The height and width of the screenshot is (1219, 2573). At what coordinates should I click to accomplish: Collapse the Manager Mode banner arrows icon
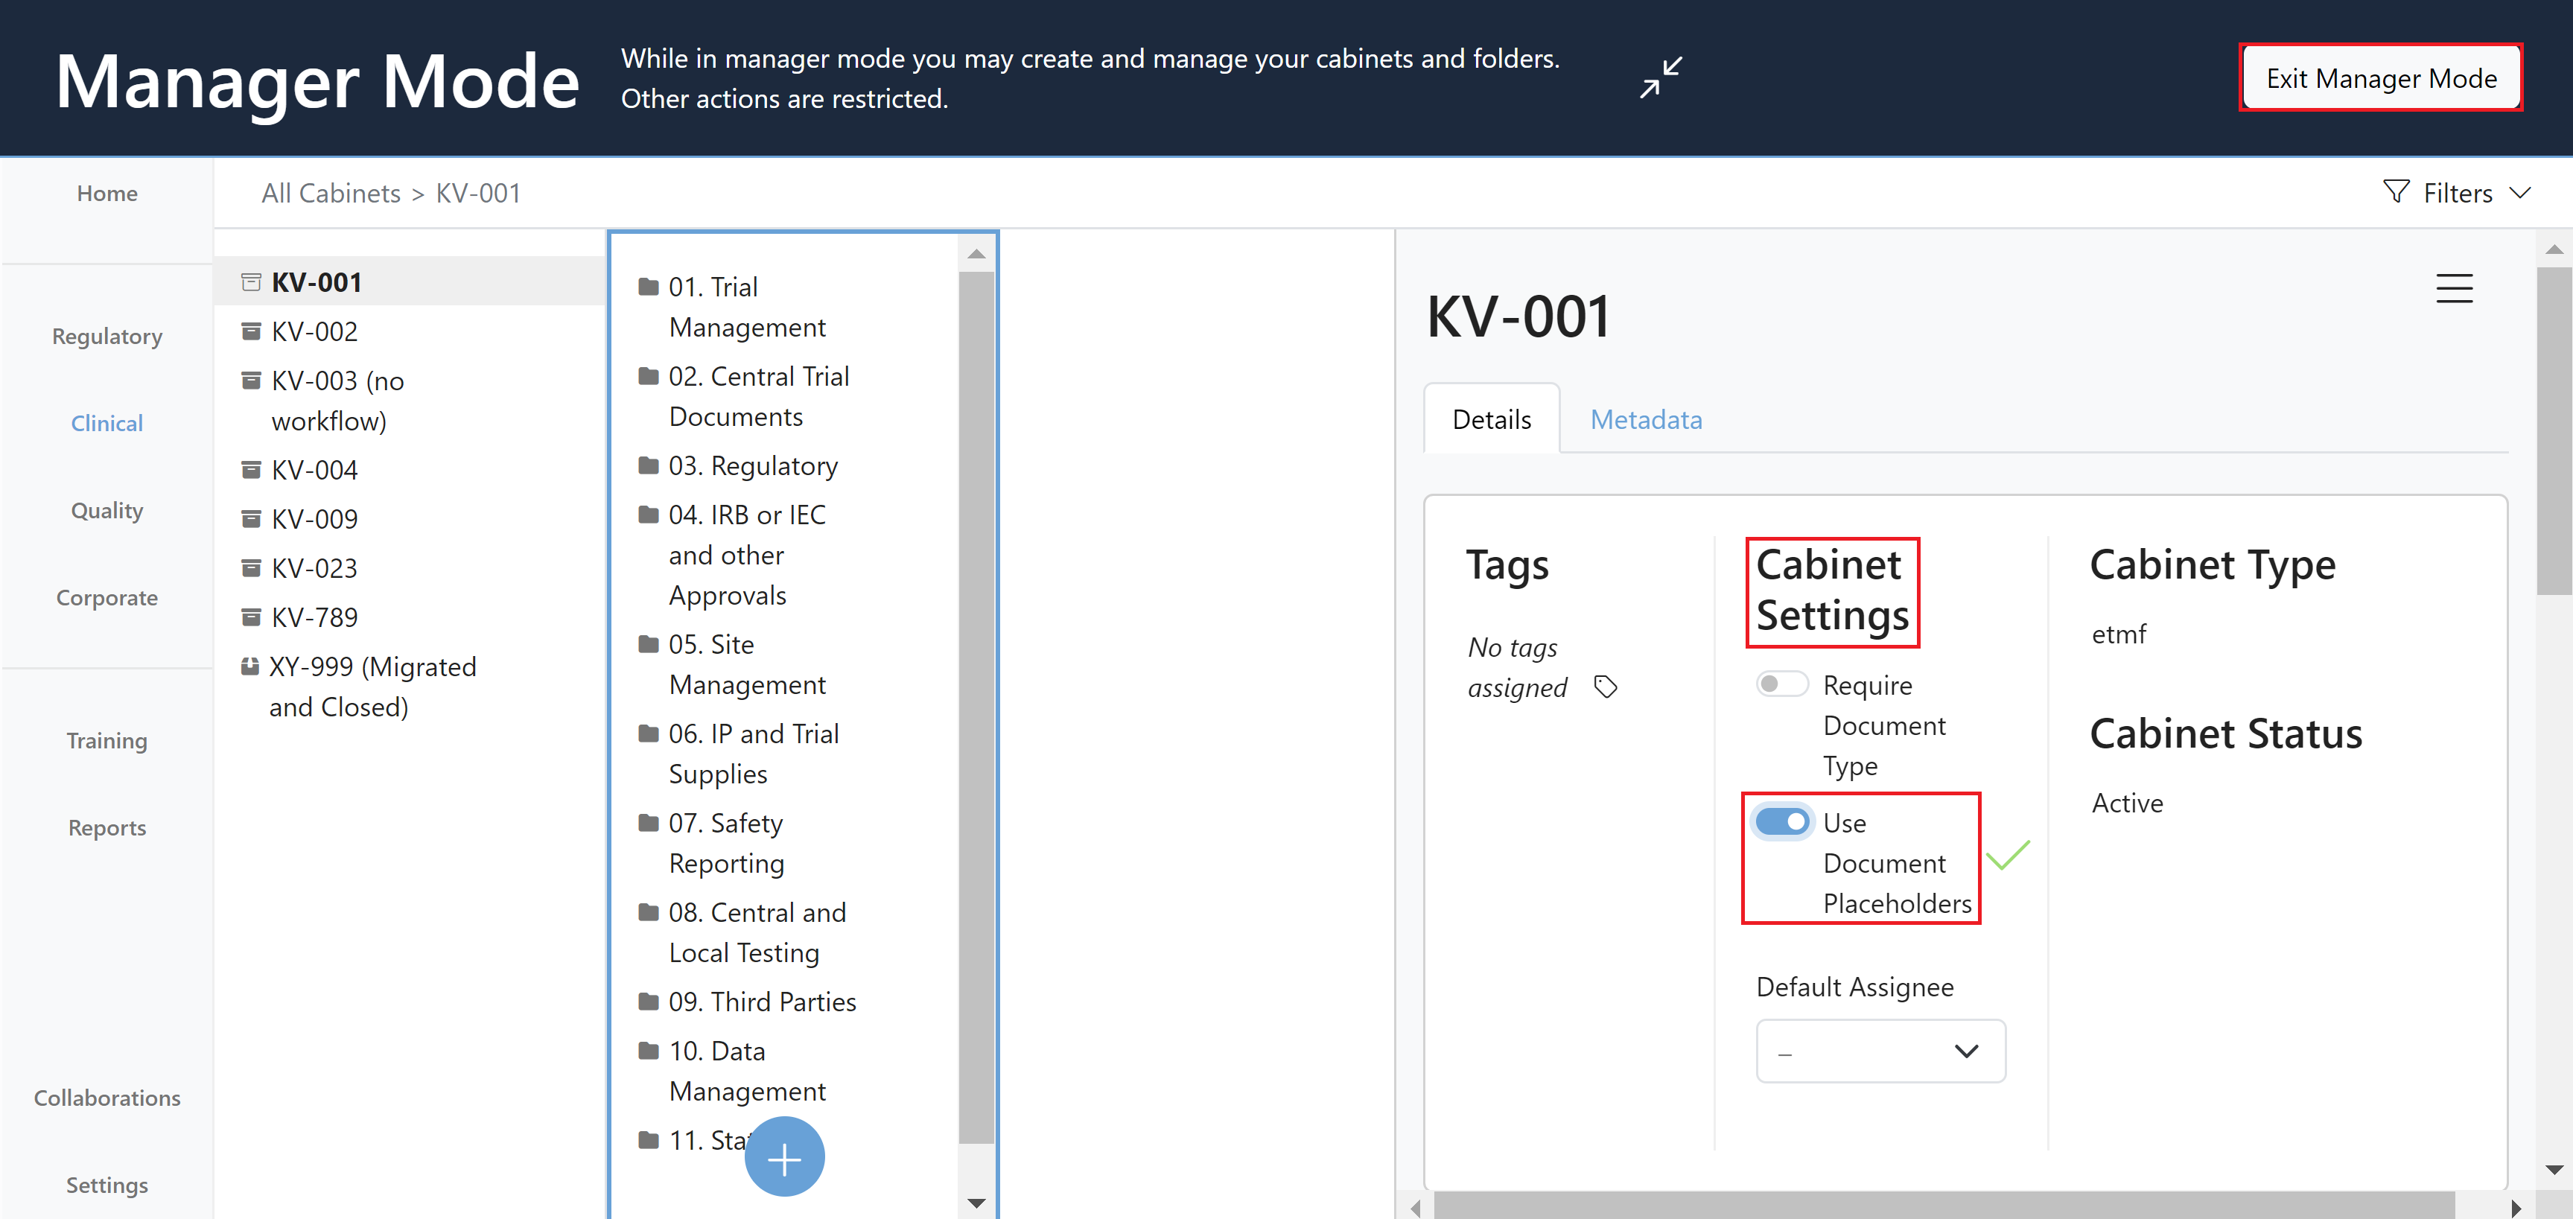point(1661,77)
